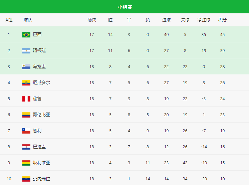Open team name 巴西
This screenshot has height=185, width=249.
[37, 34]
